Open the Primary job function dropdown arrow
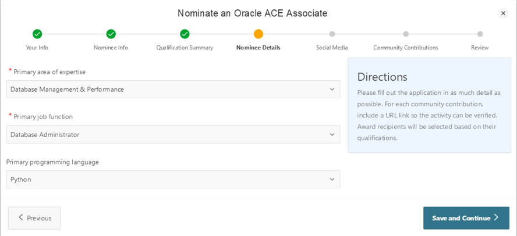Screen dimensions: 517x236 coord(332,134)
